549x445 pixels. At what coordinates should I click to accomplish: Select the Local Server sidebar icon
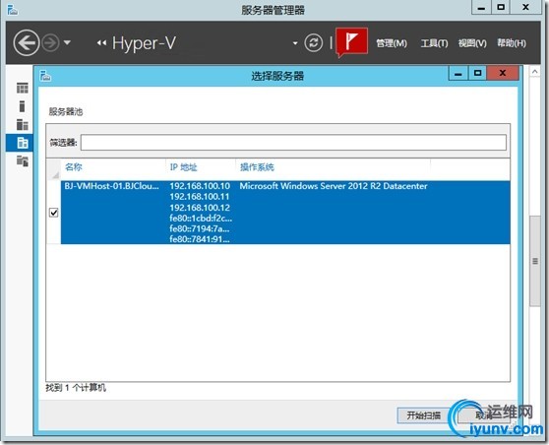(x=22, y=106)
